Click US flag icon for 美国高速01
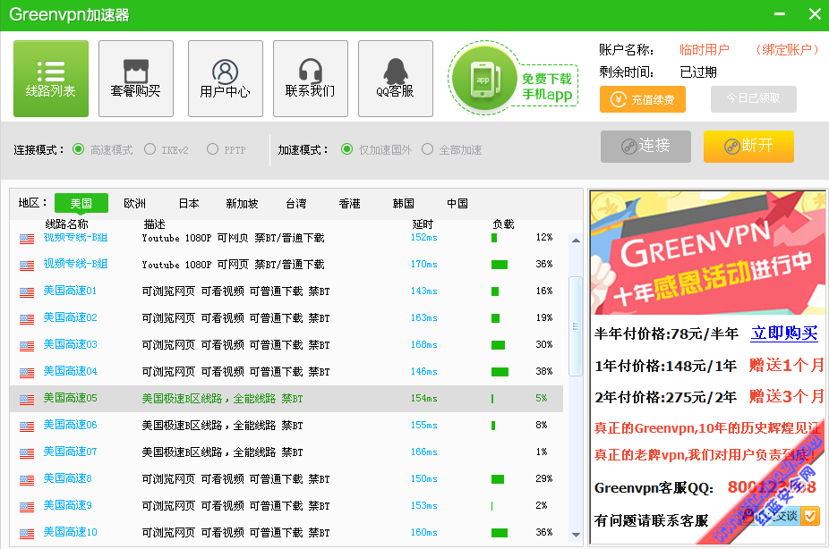 [x=27, y=291]
